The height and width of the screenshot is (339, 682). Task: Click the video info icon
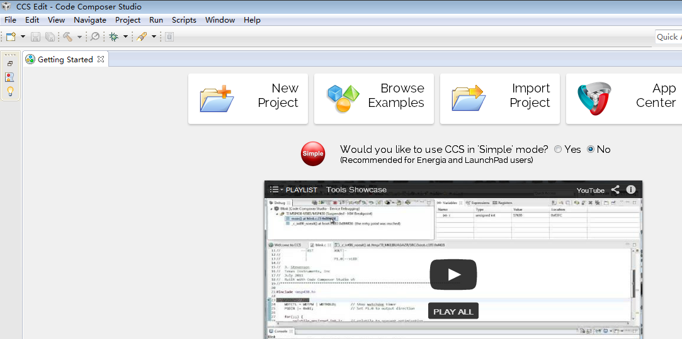point(630,189)
